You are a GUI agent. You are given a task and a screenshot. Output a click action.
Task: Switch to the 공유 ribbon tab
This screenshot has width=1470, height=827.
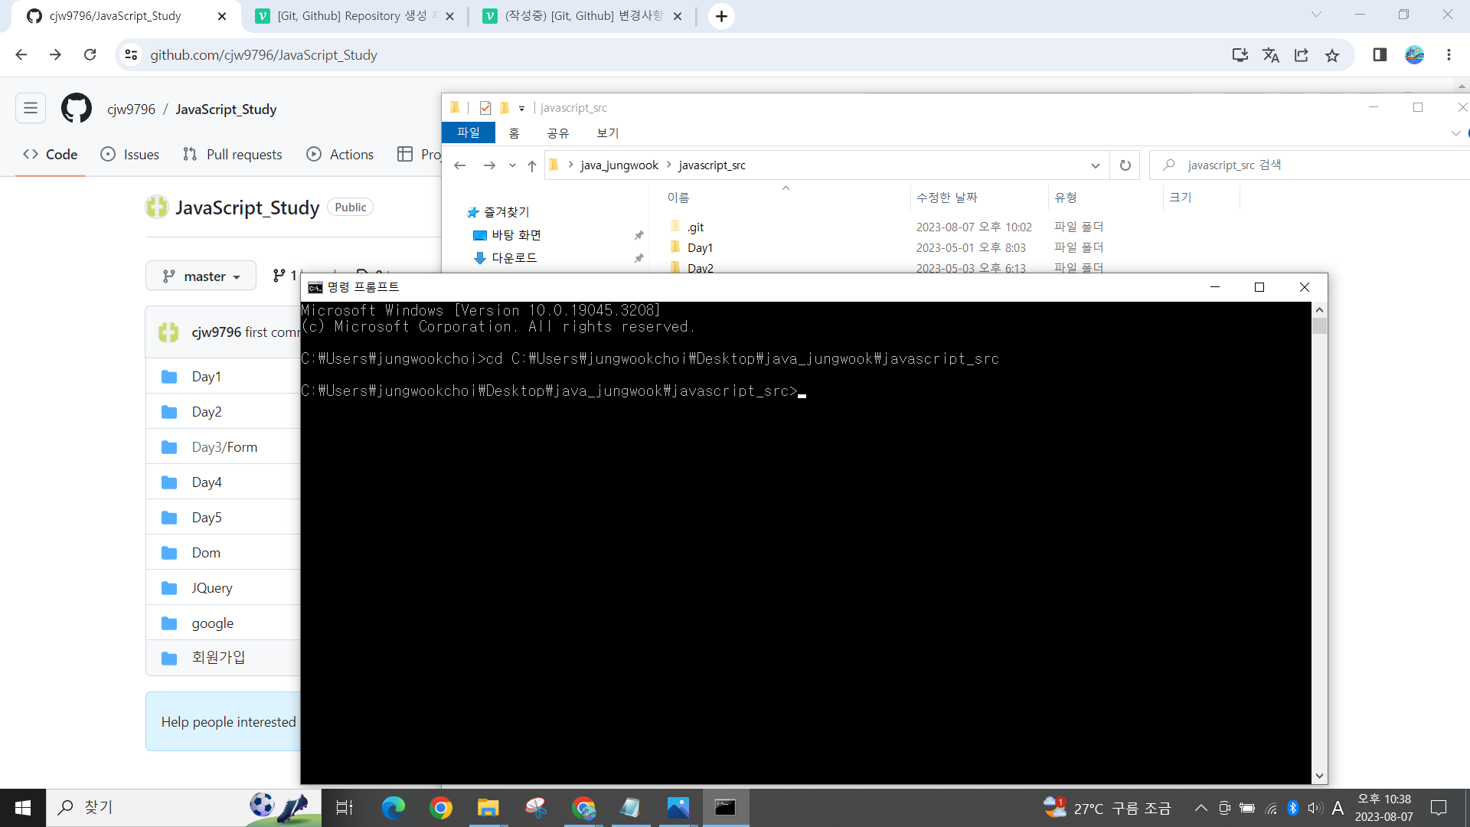(558, 132)
